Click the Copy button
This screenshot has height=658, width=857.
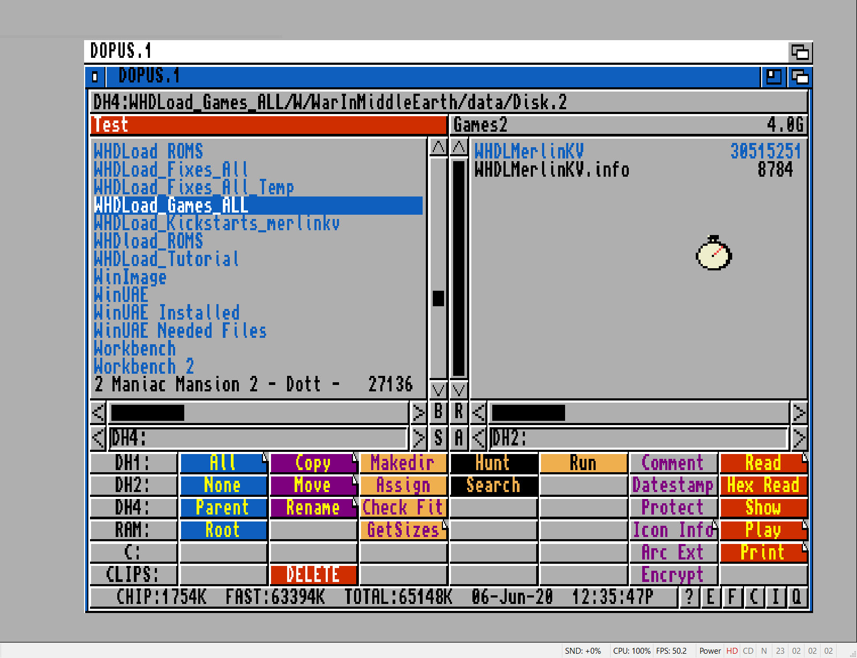313,463
